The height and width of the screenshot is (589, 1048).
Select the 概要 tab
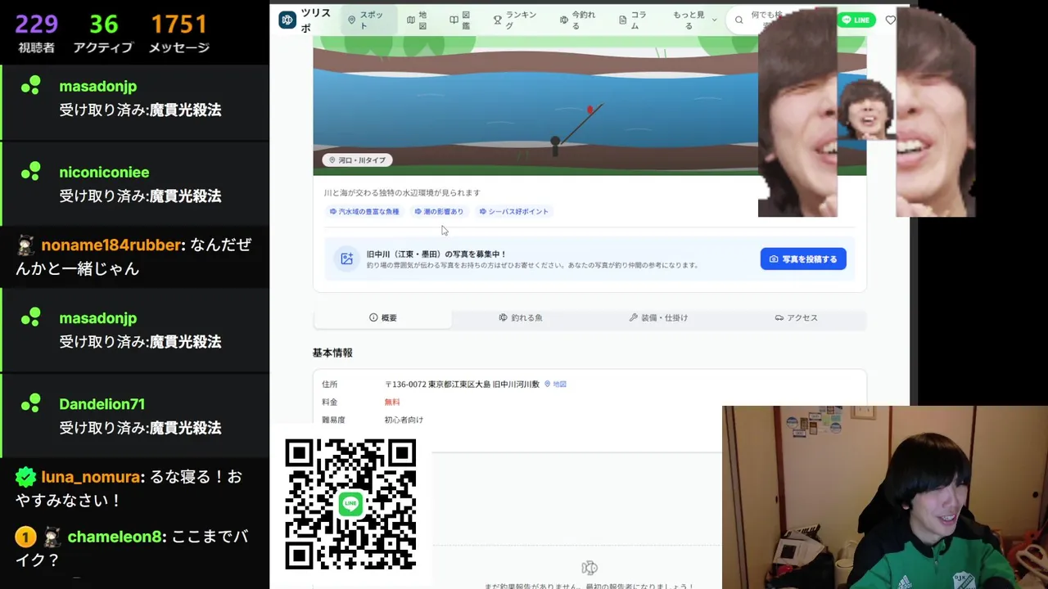[382, 317]
